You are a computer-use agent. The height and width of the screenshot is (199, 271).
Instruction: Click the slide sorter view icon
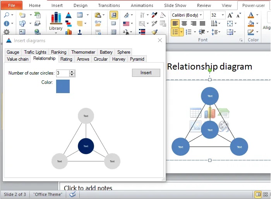[266, 194]
